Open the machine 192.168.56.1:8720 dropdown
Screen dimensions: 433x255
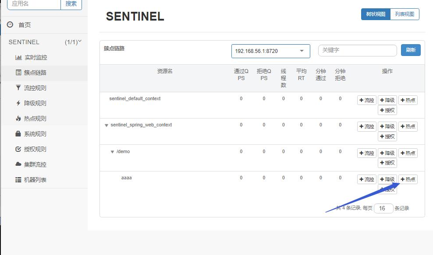pos(271,51)
